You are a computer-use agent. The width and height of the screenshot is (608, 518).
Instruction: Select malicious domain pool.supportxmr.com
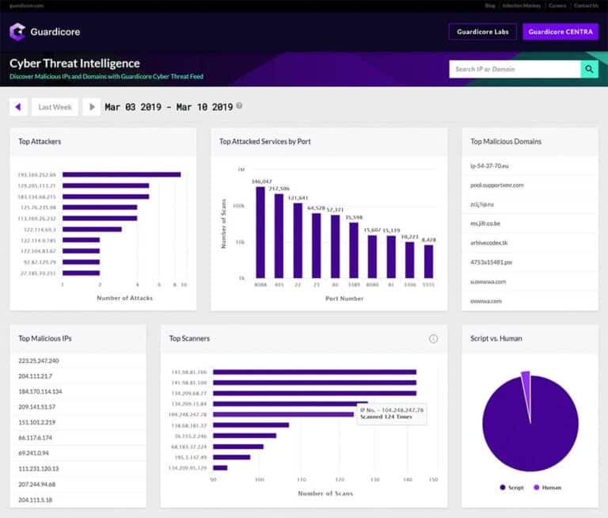(x=496, y=185)
